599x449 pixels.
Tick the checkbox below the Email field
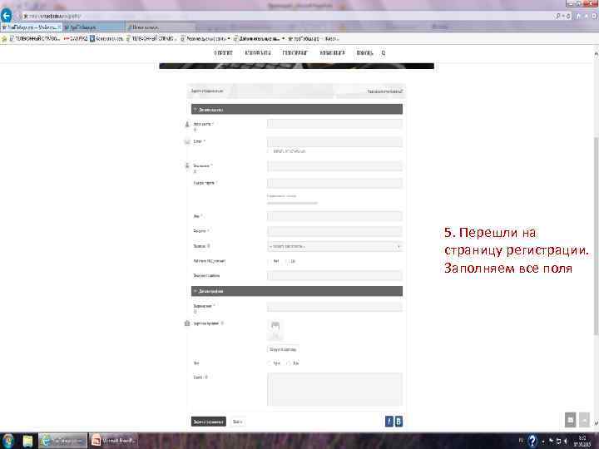point(270,151)
